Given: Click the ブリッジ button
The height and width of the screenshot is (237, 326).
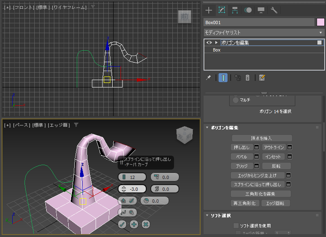Looking at the screenshot, I should click(x=242, y=166).
